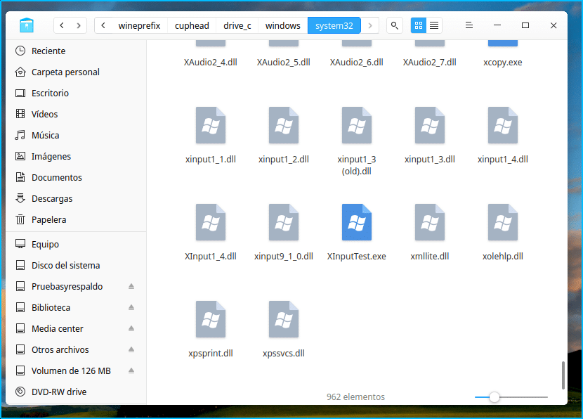Select the xinput1_3 (old).dll file icon

coord(357,125)
